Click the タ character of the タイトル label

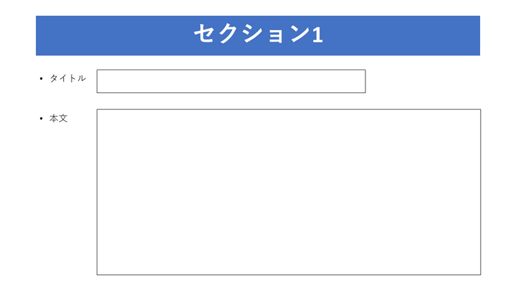point(54,78)
